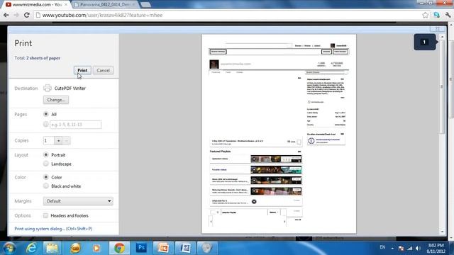Open PowerPoint from the taskbar

tap(163, 248)
